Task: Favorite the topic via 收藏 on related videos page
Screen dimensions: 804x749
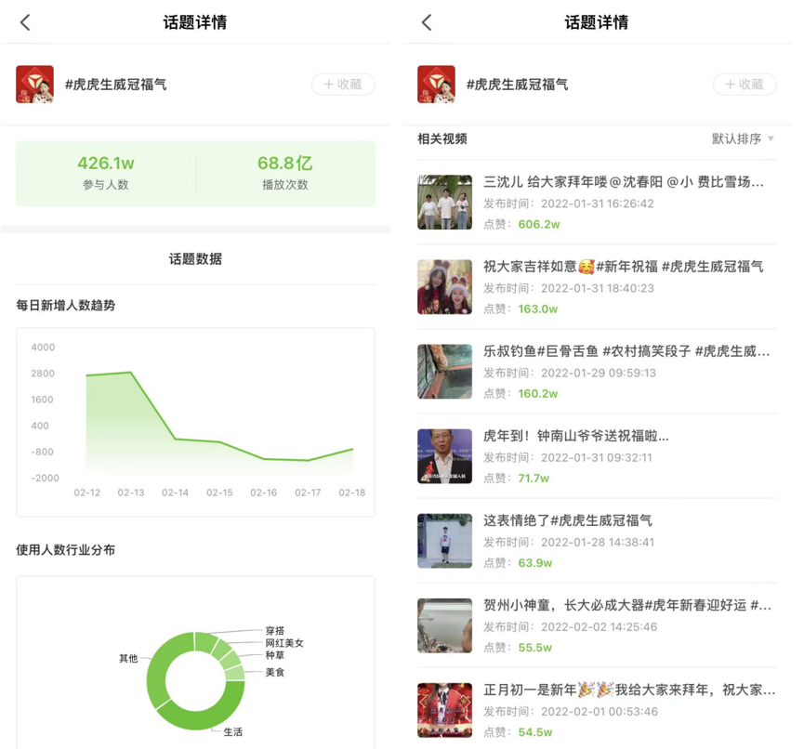Action: point(745,84)
